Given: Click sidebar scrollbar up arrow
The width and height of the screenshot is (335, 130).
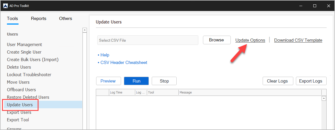Looking at the screenshot, I should [x=85, y=30].
